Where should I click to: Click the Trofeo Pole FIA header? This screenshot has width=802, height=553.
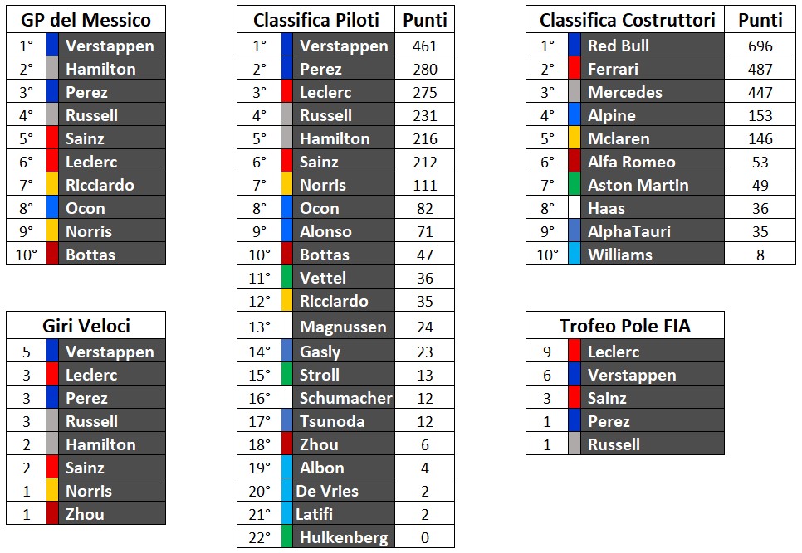tap(625, 326)
